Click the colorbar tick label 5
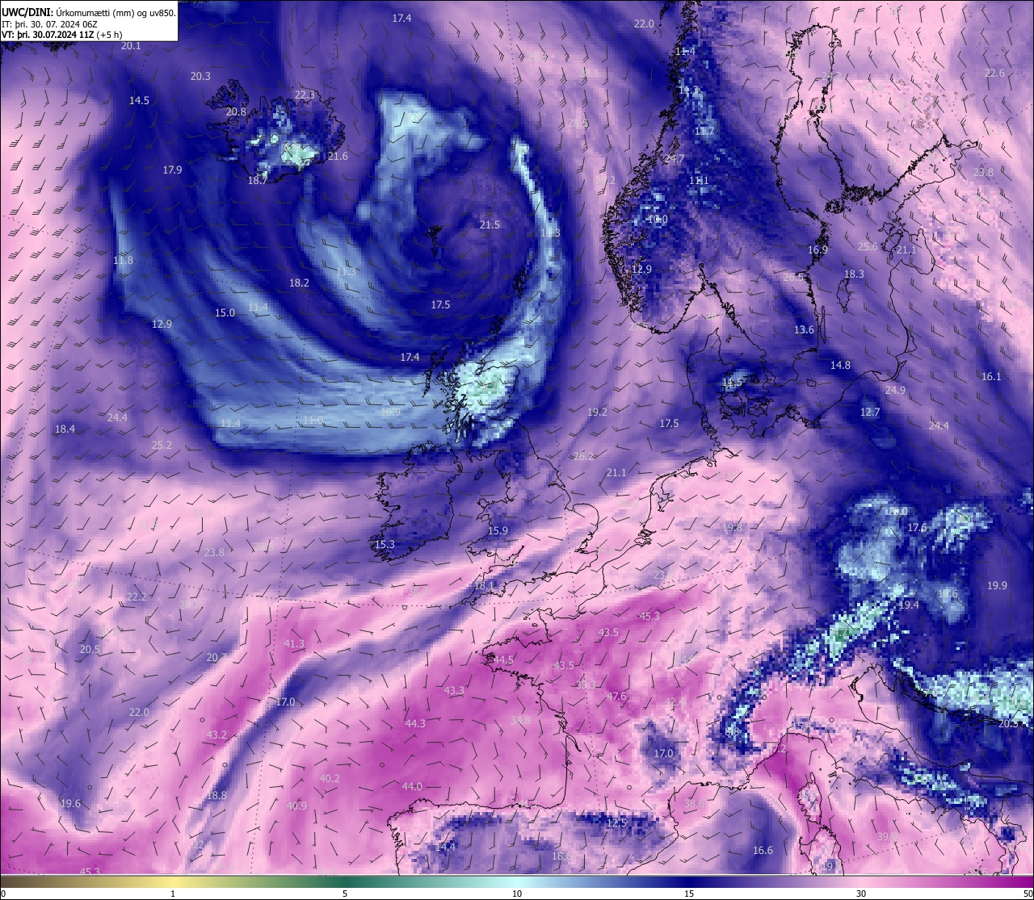The height and width of the screenshot is (900, 1034). [345, 894]
